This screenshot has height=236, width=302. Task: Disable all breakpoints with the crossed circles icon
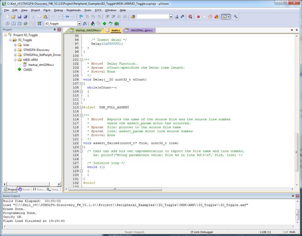click(x=210, y=17)
